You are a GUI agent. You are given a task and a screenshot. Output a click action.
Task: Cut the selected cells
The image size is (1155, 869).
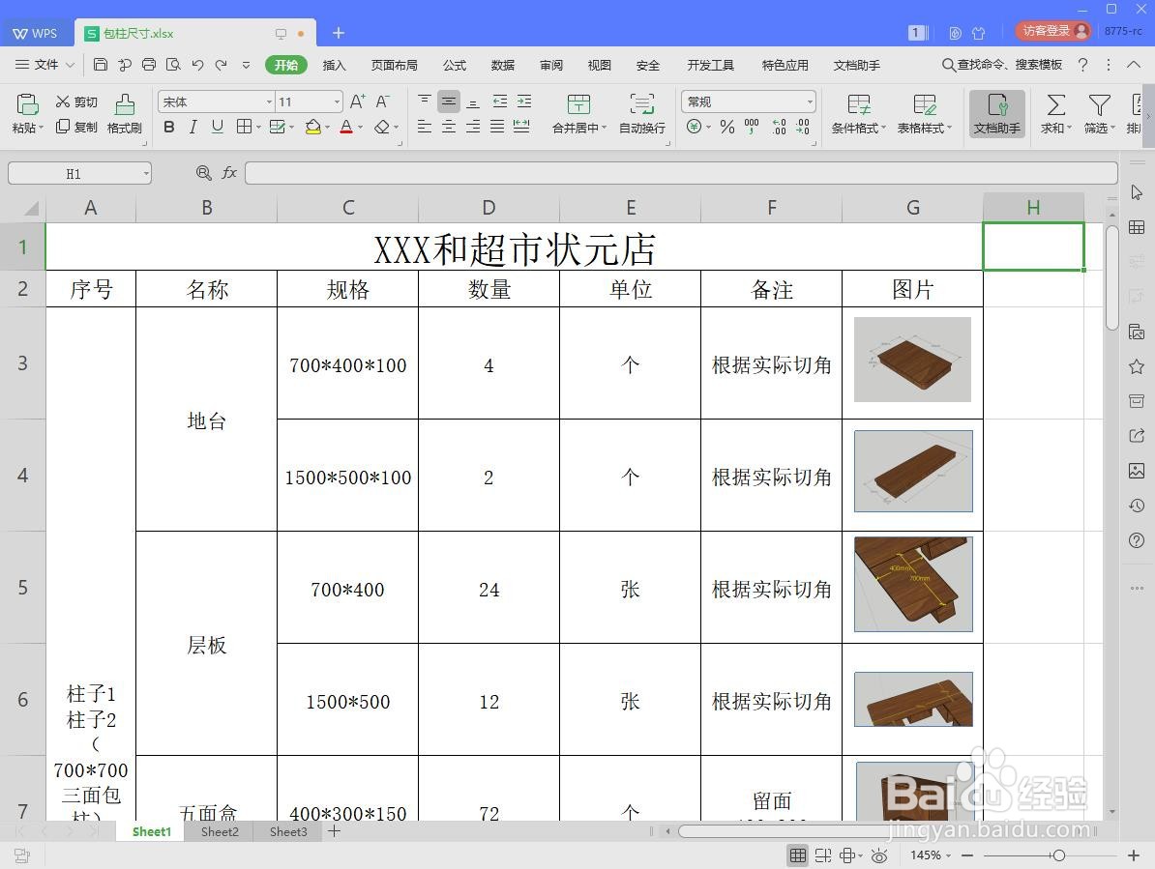(76, 101)
